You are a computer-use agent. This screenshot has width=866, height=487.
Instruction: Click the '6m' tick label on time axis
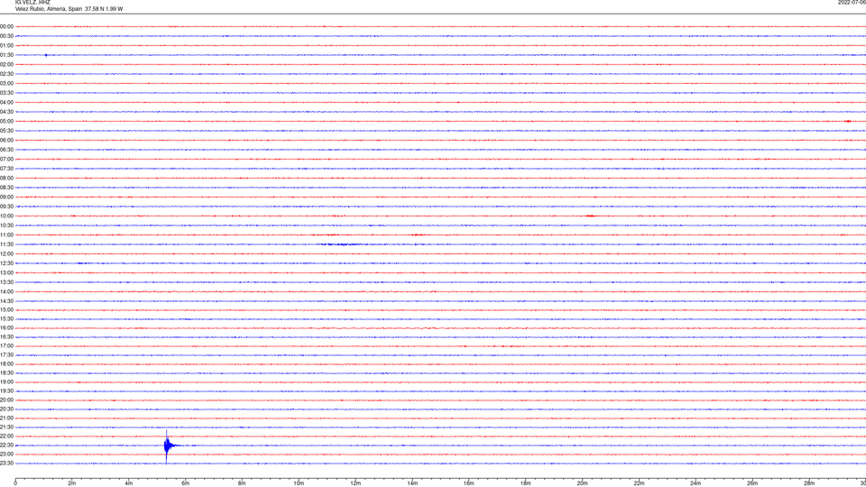tap(186, 483)
